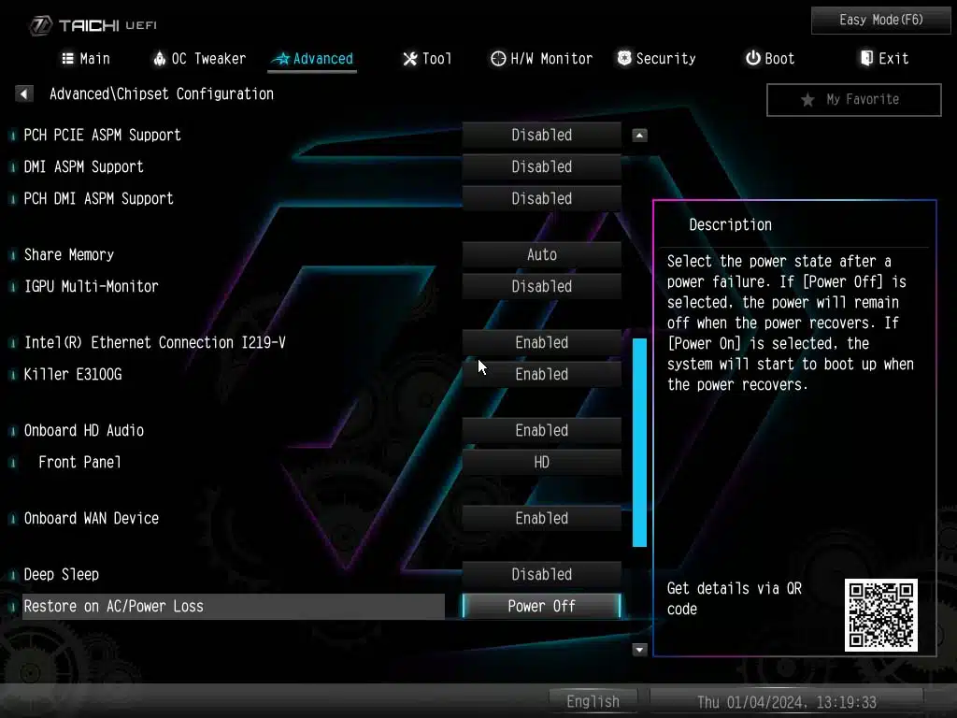Screen dimensions: 957x718
Task: Click the scroll up arrow icon
Action: [639, 136]
